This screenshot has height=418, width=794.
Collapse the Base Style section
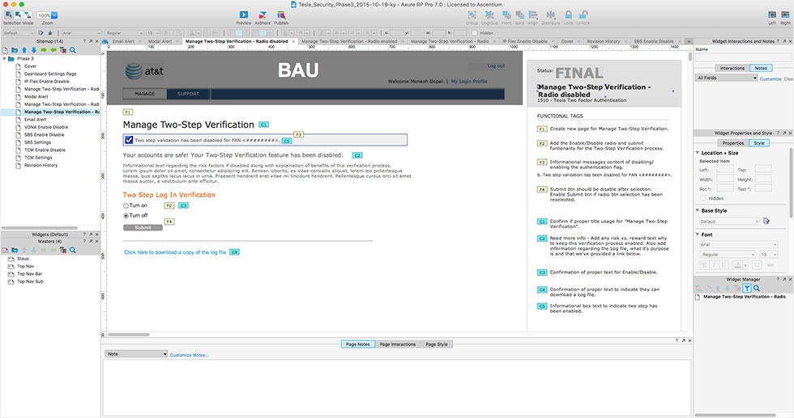[x=698, y=210]
